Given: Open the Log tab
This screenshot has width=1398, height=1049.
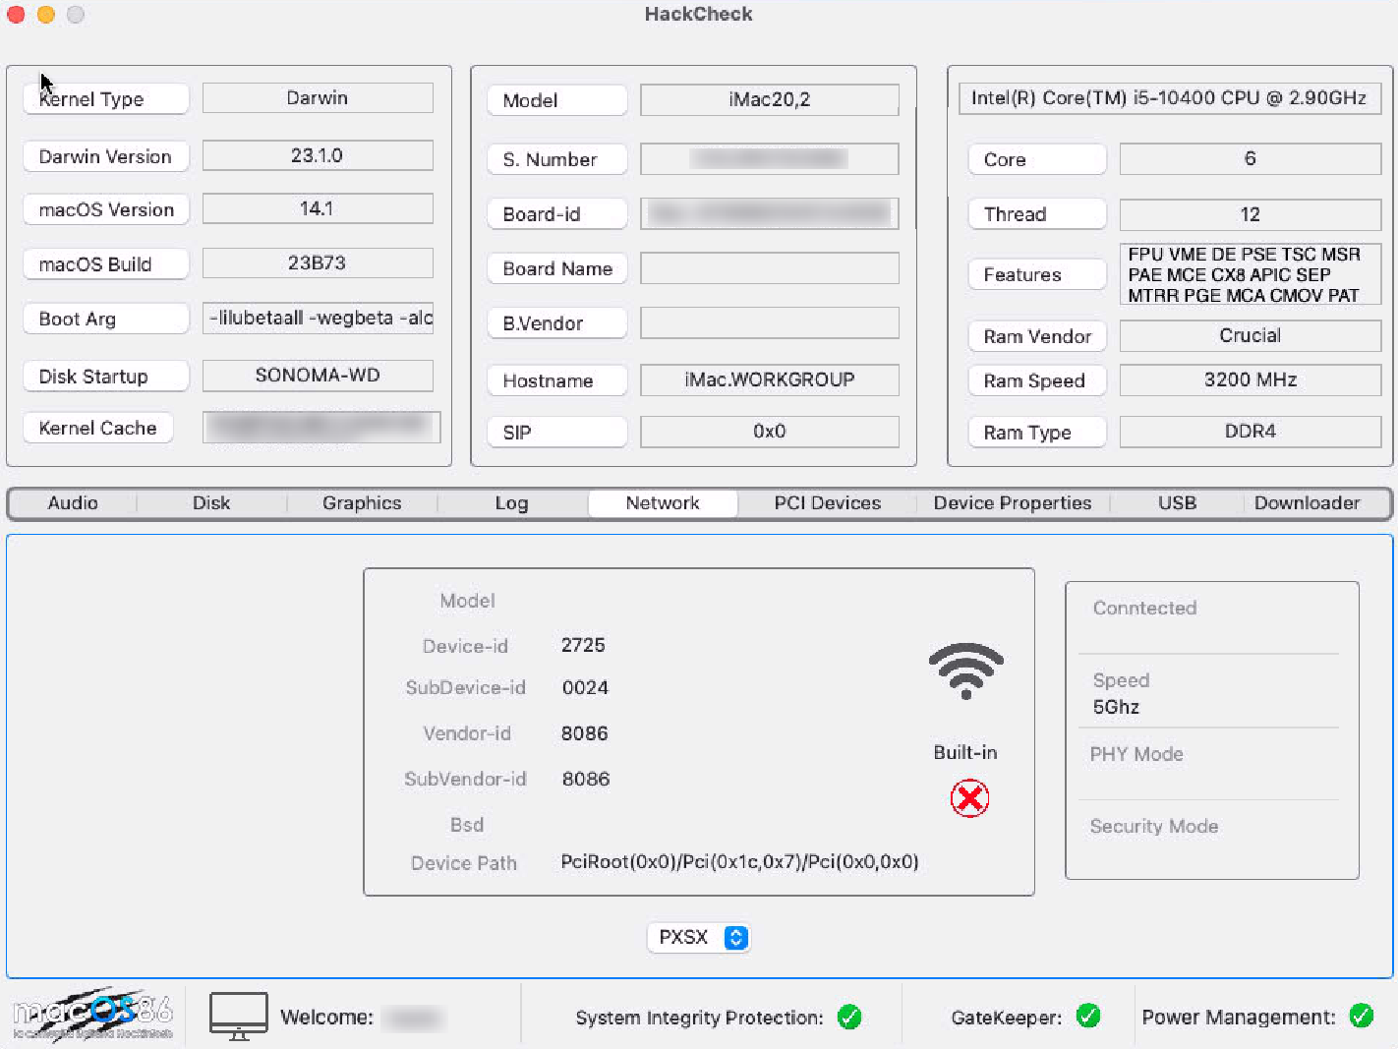Looking at the screenshot, I should click(x=511, y=503).
